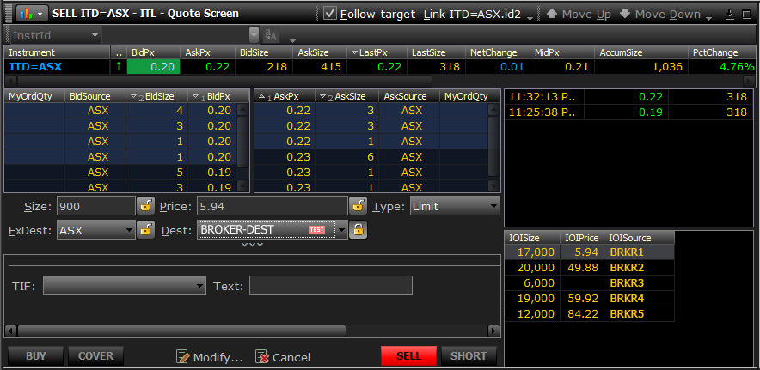Click the Move Down arrow

click(x=625, y=14)
